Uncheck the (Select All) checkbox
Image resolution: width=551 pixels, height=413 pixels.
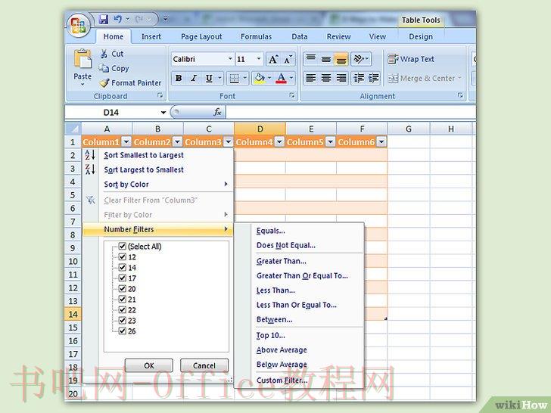123,246
